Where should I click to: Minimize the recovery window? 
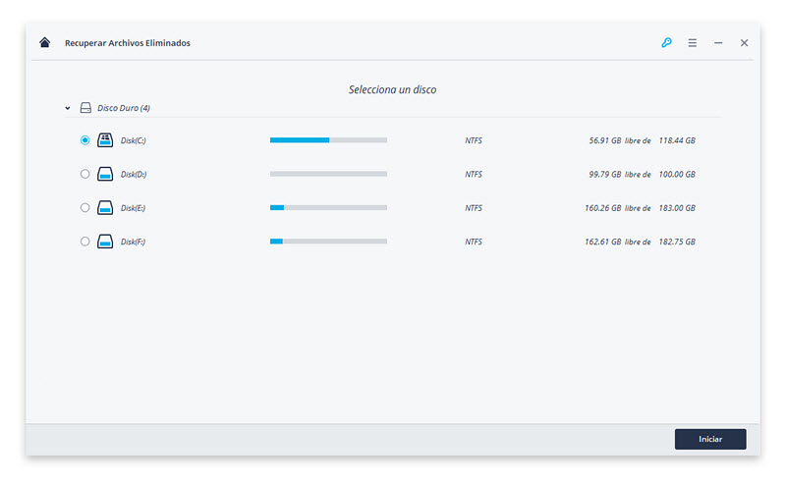click(x=718, y=43)
